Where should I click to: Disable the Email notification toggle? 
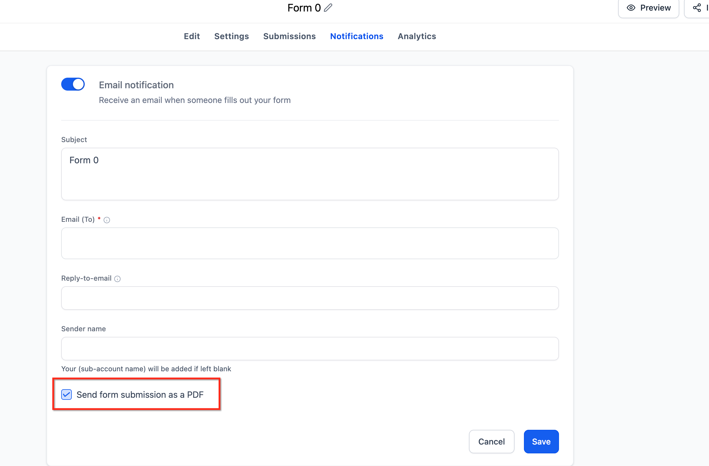73,84
